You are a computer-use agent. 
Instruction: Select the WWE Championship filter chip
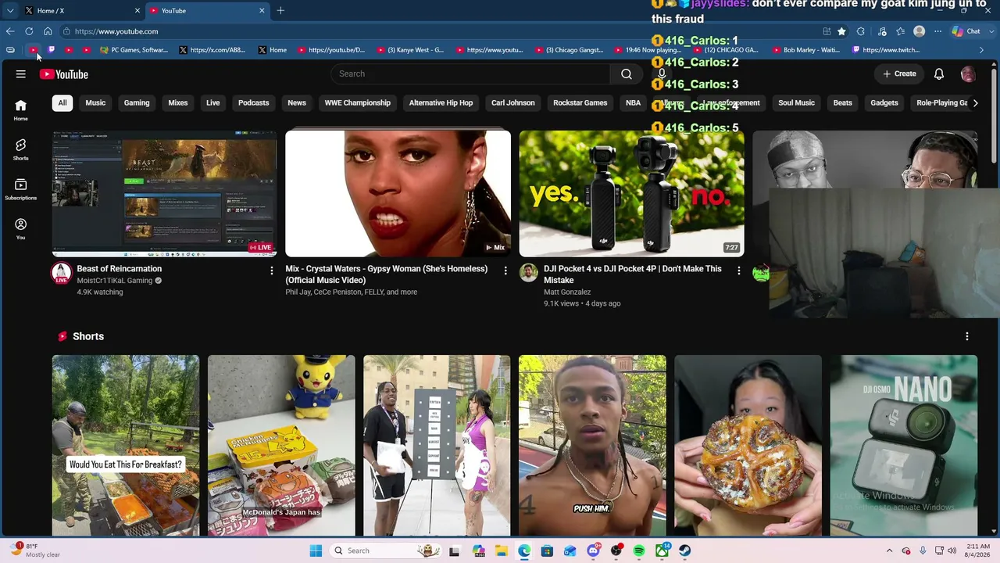click(x=358, y=102)
